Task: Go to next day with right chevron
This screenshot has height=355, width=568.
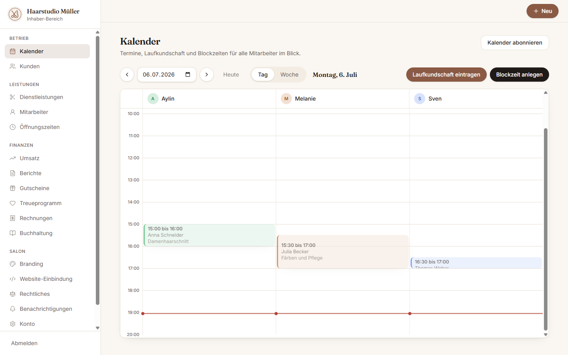Action: [x=207, y=75]
